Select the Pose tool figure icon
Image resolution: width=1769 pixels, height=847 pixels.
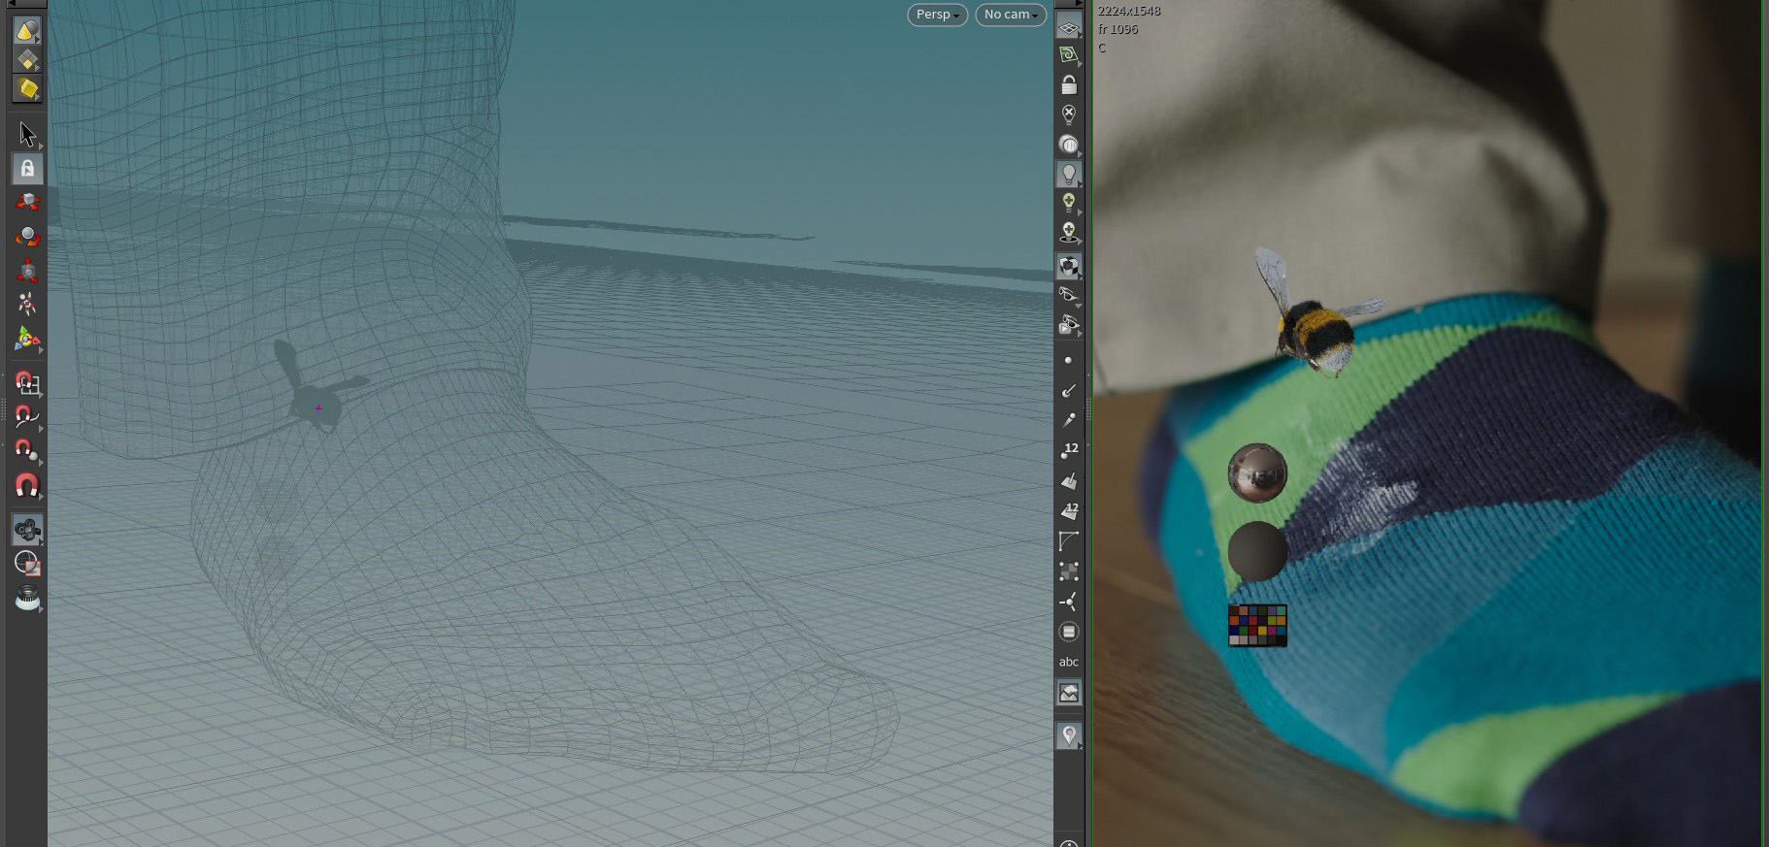(27, 305)
